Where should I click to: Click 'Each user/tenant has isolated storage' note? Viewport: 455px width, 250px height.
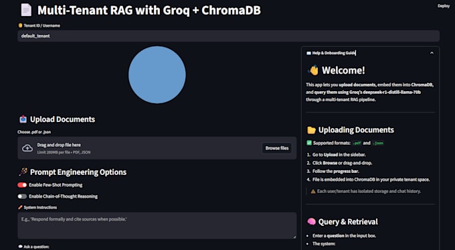click(x=369, y=191)
